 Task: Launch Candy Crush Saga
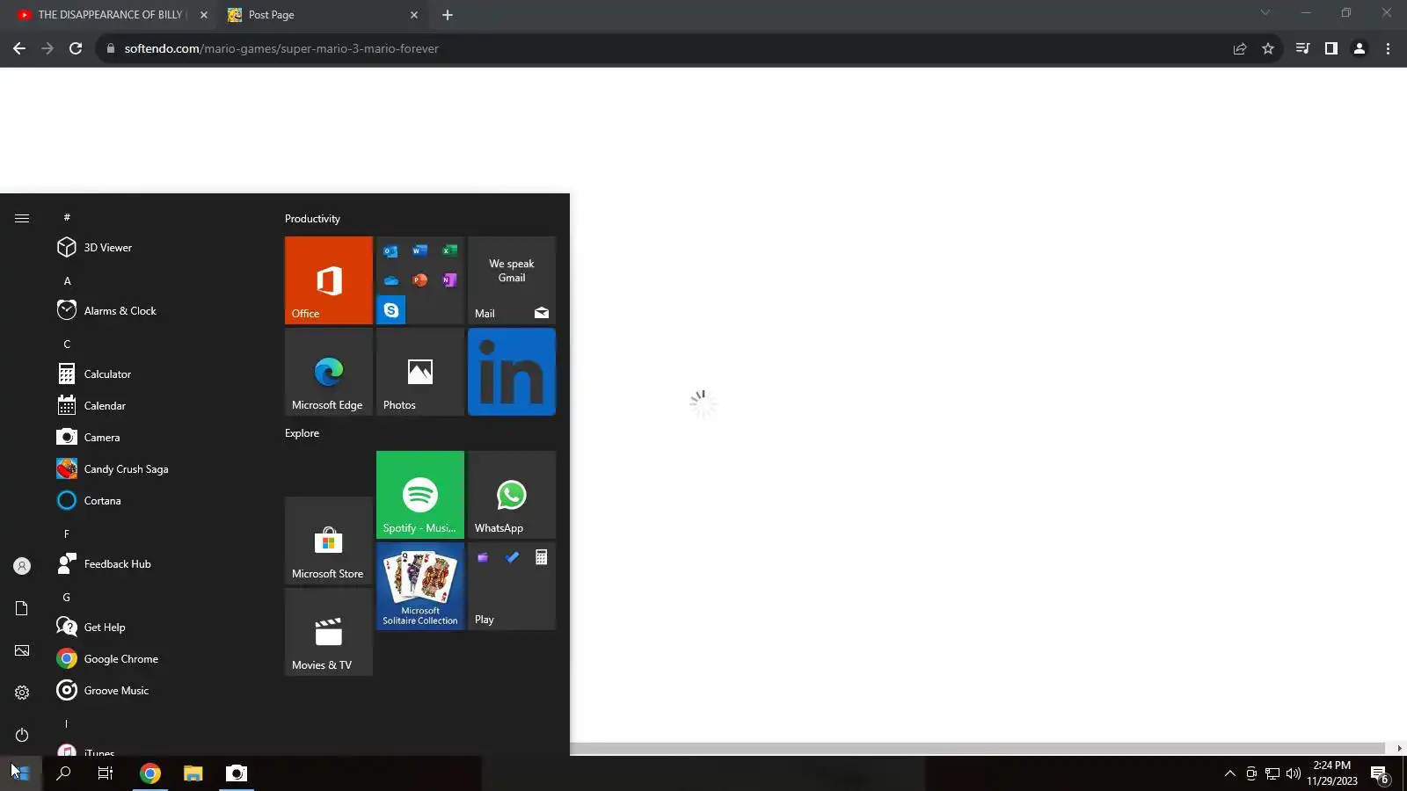(x=158, y=469)
